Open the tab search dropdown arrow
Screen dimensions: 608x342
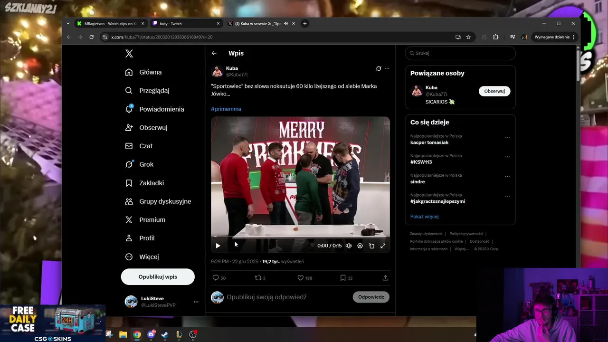pos(68,24)
